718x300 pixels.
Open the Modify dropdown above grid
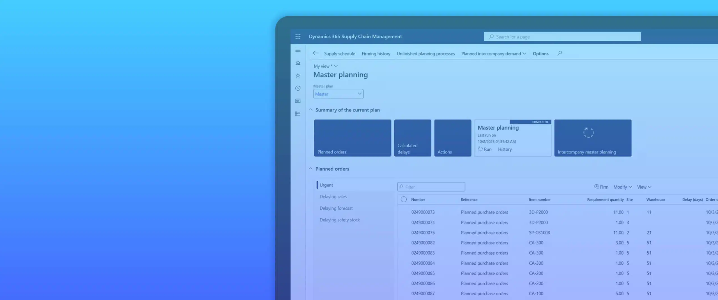pos(622,187)
